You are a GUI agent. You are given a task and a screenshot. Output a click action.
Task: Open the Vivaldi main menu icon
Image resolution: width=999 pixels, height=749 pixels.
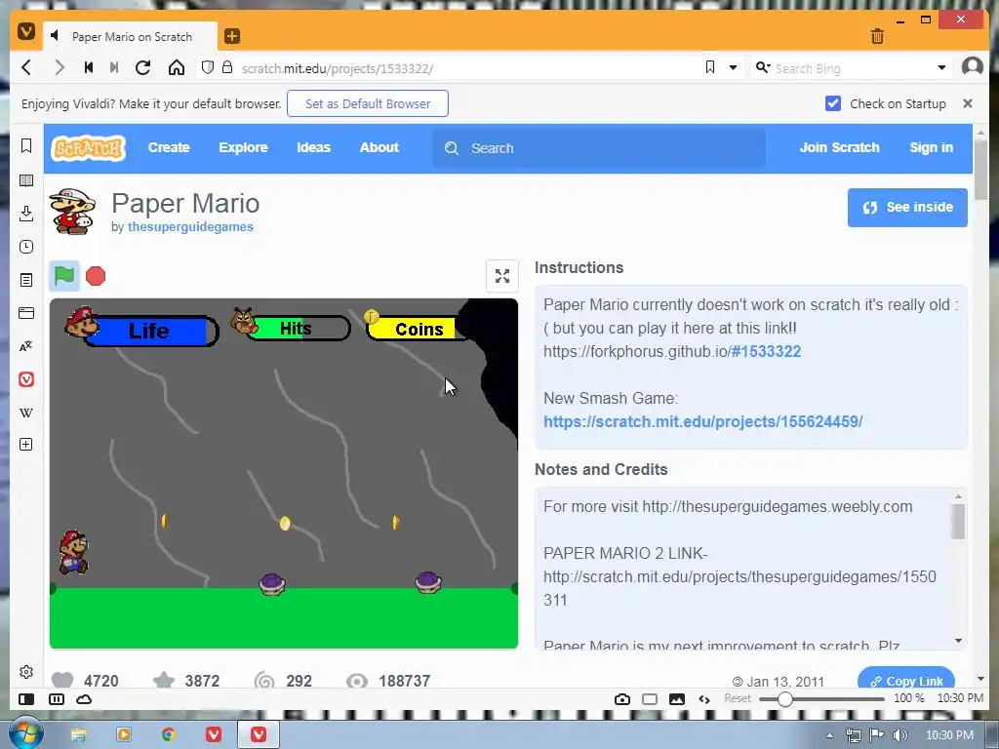(x=26, y=30)
